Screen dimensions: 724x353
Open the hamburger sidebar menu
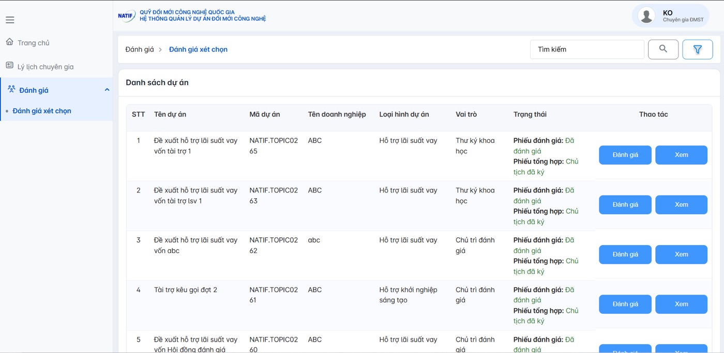click(x=10, y=20)
